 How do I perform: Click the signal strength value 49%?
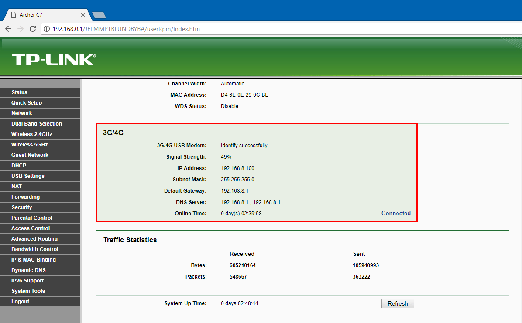pyautogui.click(x=226, y=156)
